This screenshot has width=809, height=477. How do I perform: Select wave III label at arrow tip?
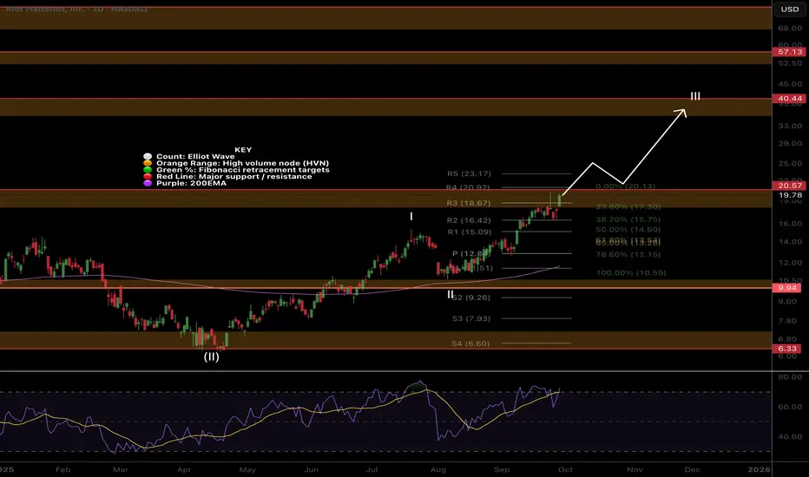(695, 96)
